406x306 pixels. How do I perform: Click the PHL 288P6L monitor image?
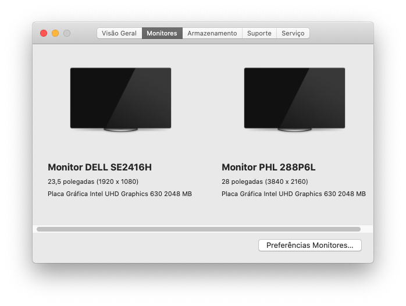[295, 99]
